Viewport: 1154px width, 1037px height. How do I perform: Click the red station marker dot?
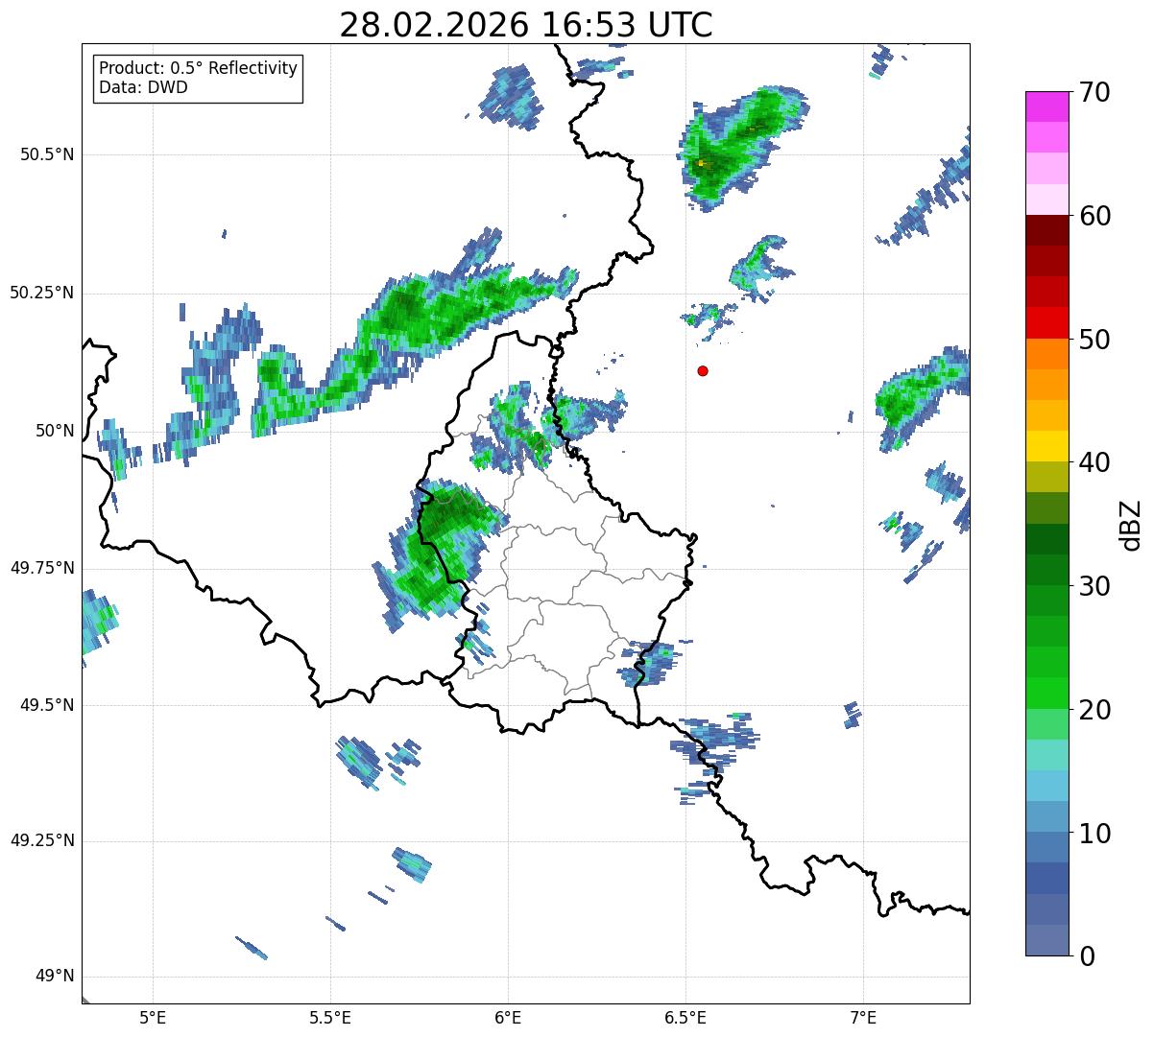click(x=703, y=371)
